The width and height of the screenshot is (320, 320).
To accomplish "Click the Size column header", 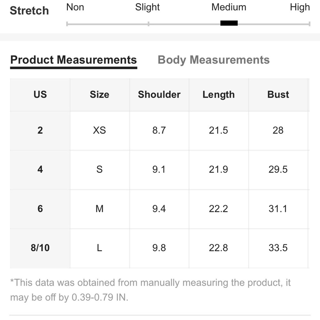I will pos(100,95).
